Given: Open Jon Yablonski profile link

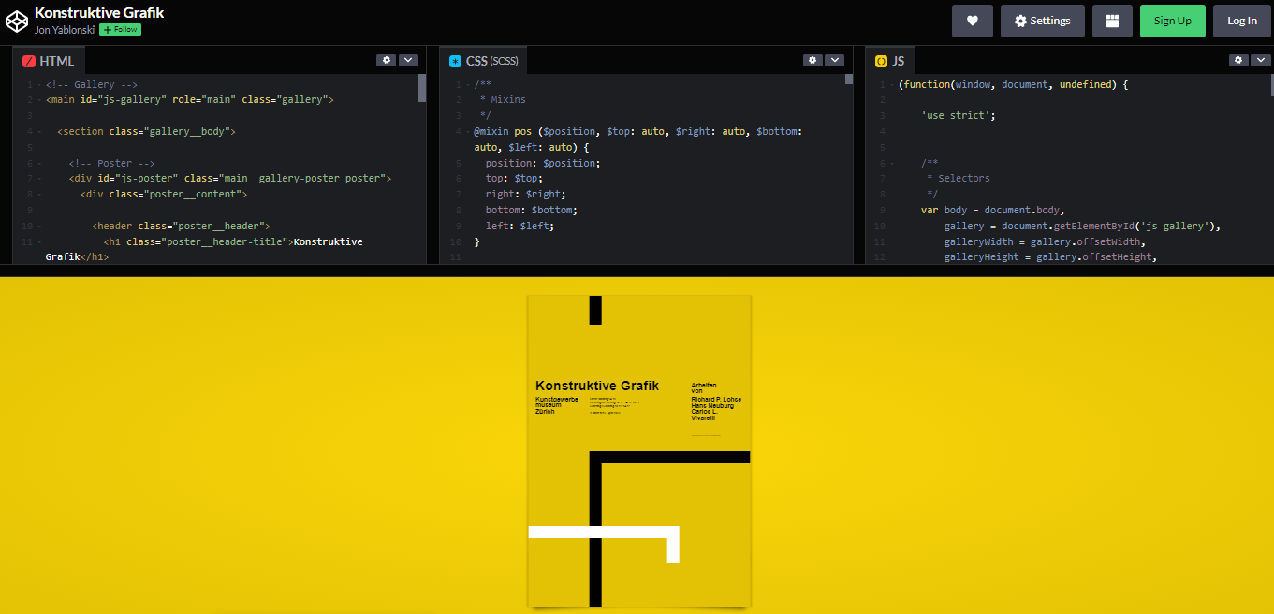Looking at the screenshot, I should click(65, 29).
